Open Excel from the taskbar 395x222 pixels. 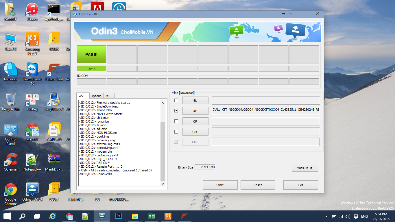click(x=151, y=216)
